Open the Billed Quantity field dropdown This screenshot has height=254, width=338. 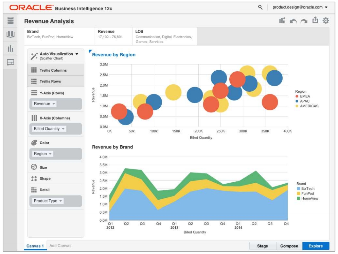click(x=49, y=129)
